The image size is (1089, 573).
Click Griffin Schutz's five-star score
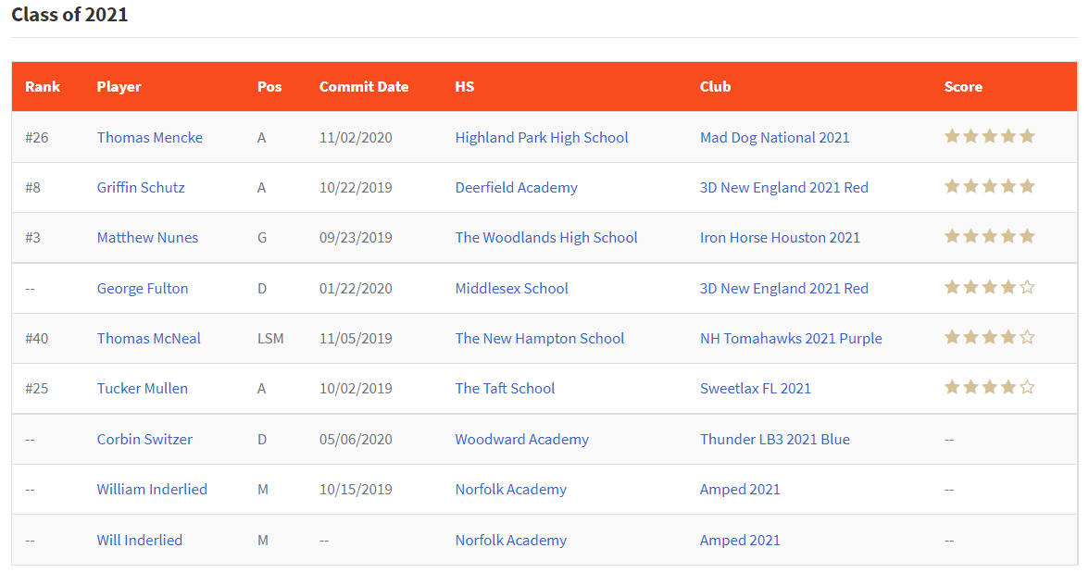point(989,187)
